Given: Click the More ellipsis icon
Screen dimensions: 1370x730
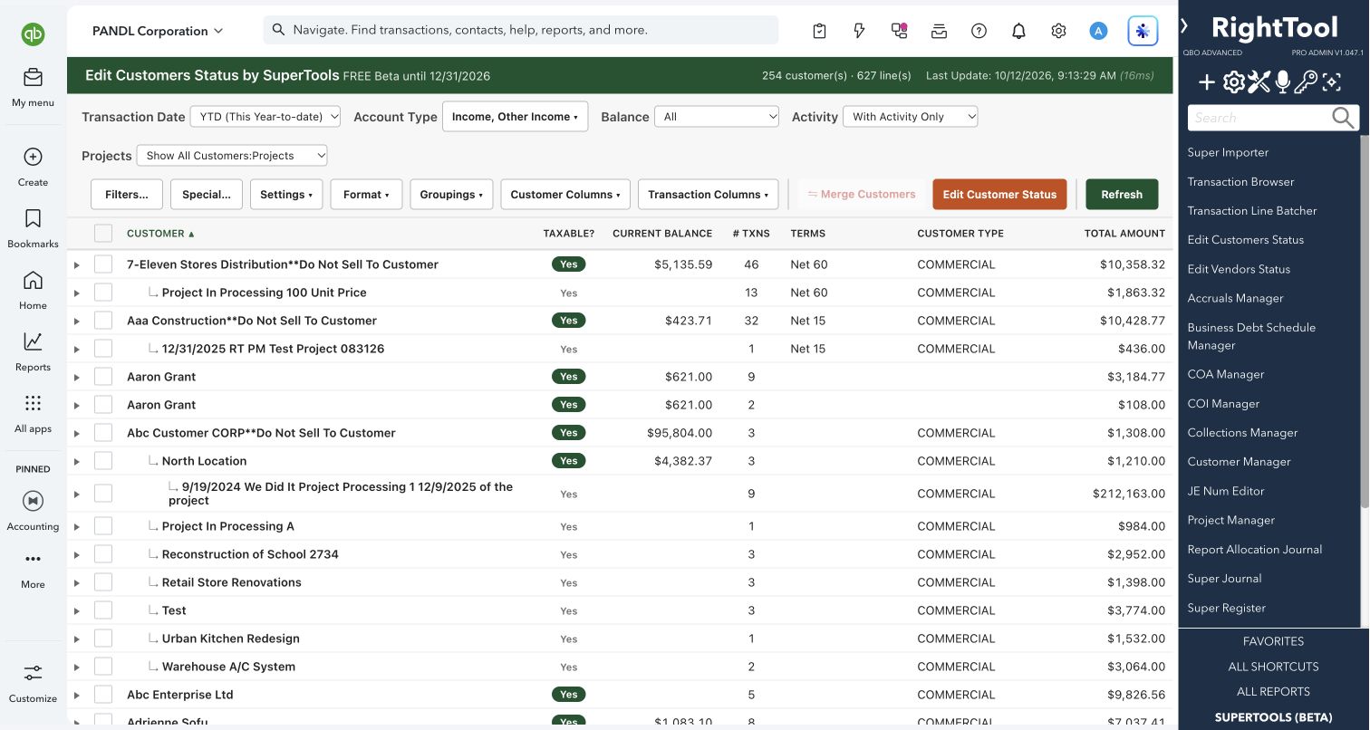Looking at the screenshot, I should pos(33,559).
